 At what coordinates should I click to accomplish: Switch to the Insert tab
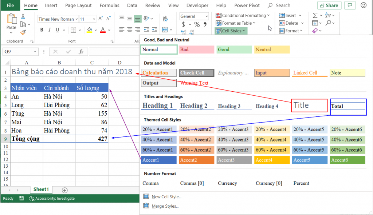[x=51, y=5]
